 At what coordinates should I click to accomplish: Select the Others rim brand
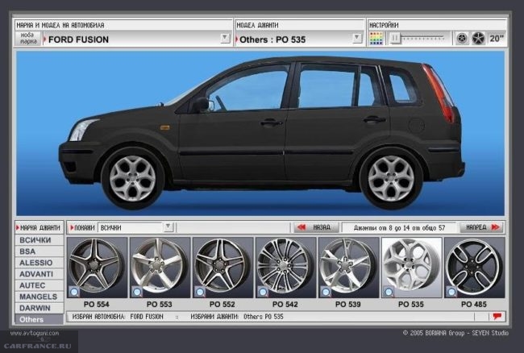(x=40, y=320)
